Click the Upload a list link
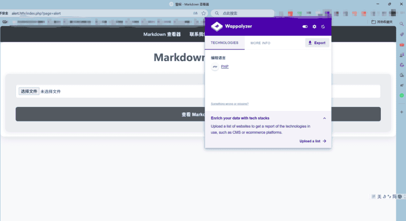 (312, 141)
